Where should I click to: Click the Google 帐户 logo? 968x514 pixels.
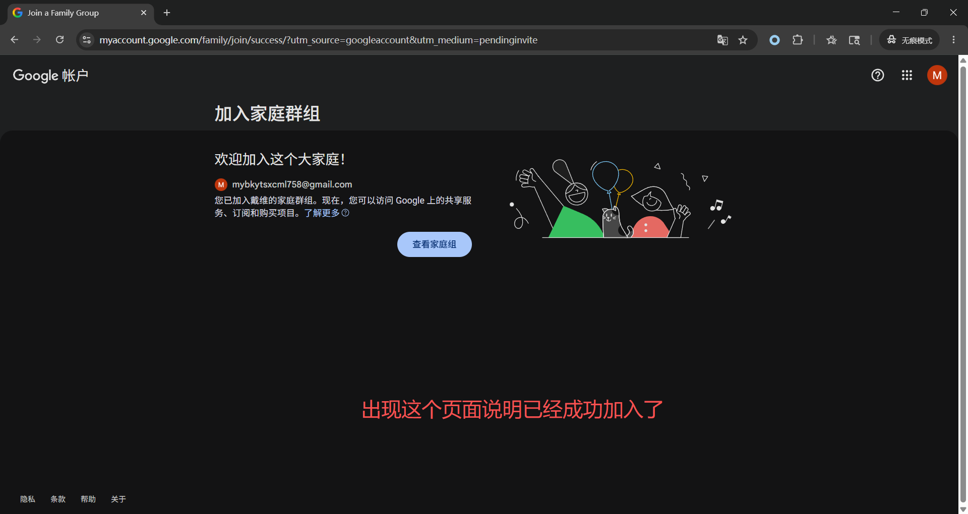(50, 75)
